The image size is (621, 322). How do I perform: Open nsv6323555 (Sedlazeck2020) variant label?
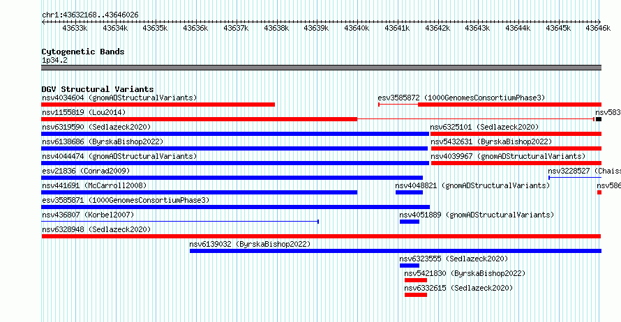pyautogui.click(x=454, y=259)
